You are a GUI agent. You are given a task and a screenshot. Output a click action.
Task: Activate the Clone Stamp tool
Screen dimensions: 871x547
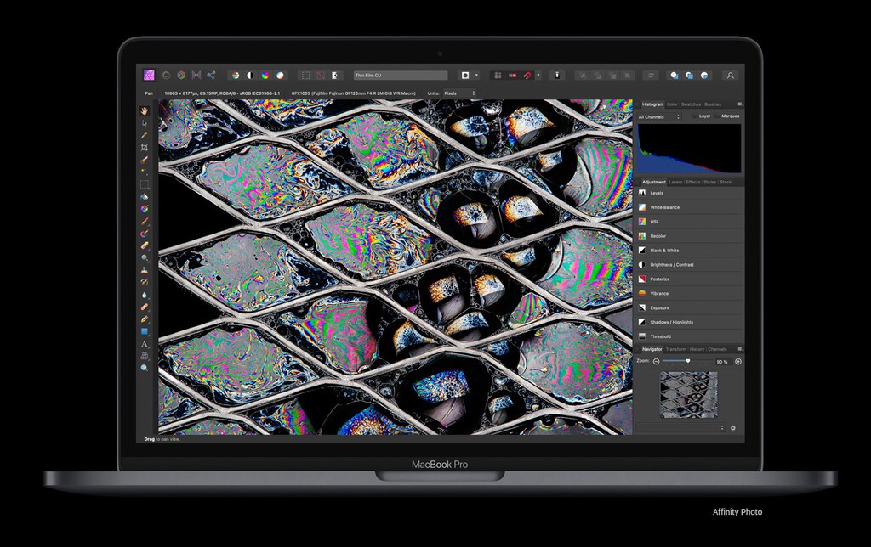coord(145,270)
